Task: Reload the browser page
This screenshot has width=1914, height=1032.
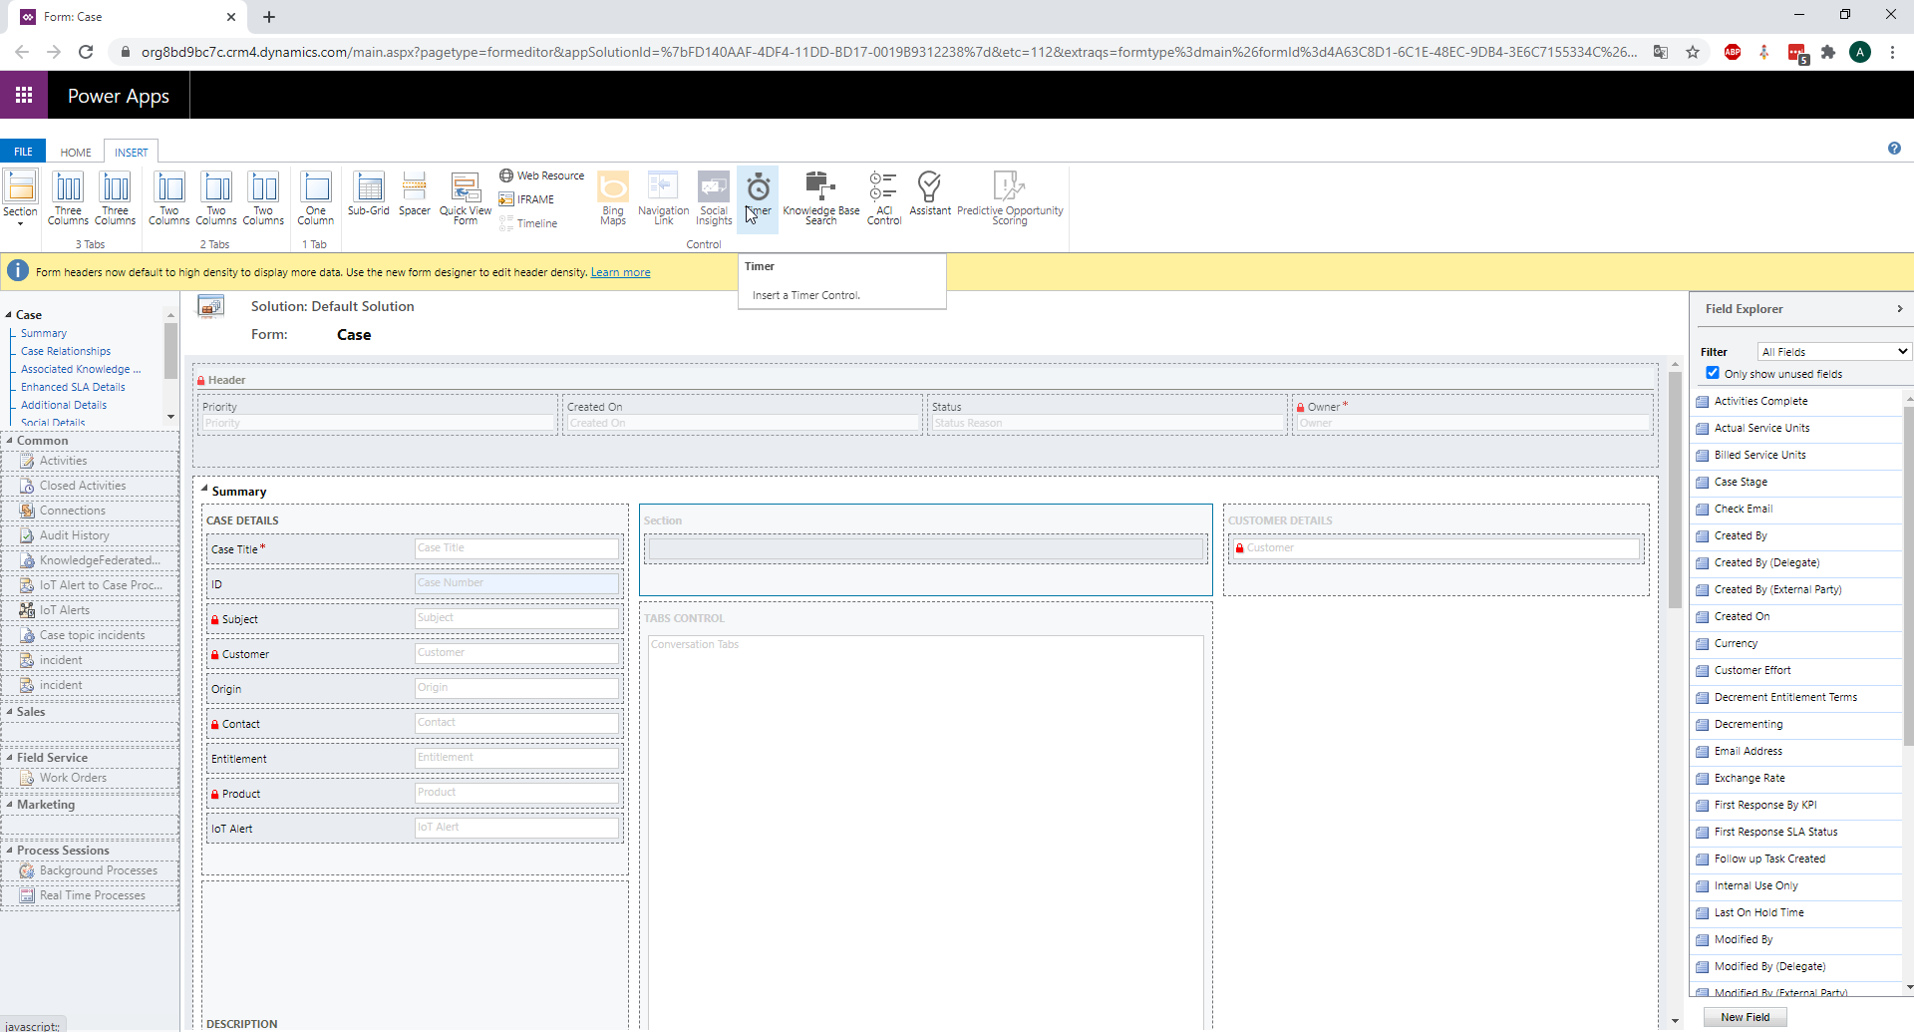Action: point(86,52)
